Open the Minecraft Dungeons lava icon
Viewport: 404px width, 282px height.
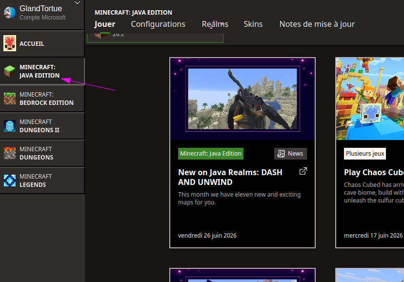(10, 153)
